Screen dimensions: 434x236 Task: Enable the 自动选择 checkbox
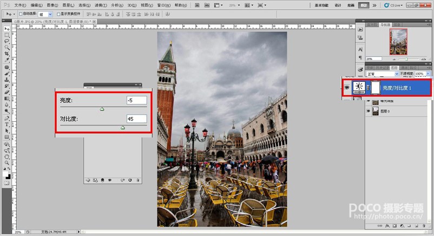(x=21, y=14)
